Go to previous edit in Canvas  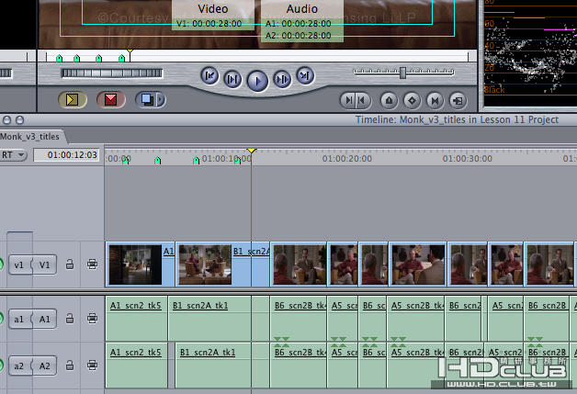pyautogui.click(x=209, y=76)
